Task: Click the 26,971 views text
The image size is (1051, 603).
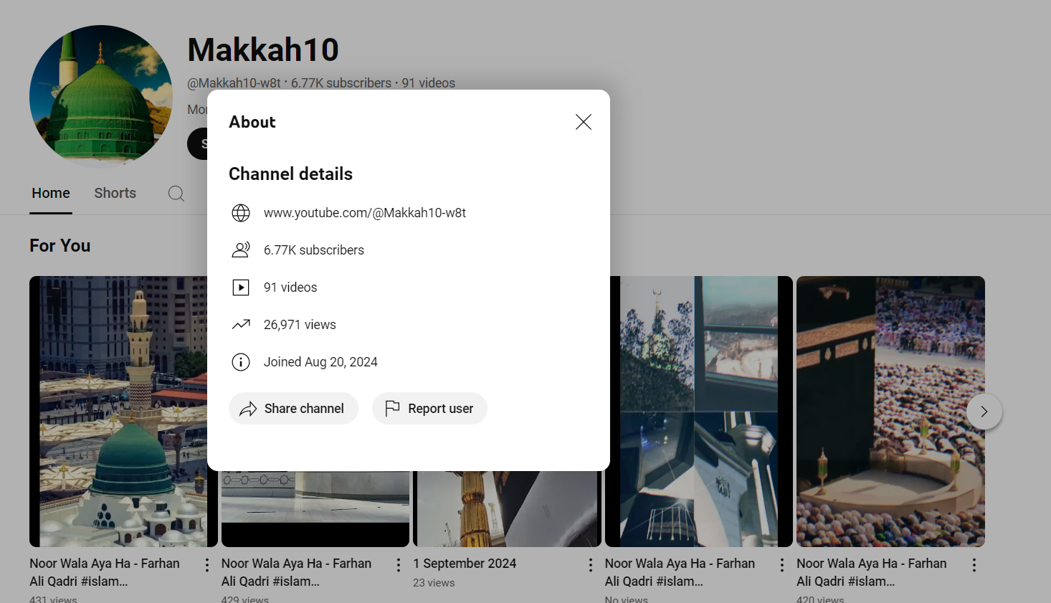Action: tap(300, 325)
